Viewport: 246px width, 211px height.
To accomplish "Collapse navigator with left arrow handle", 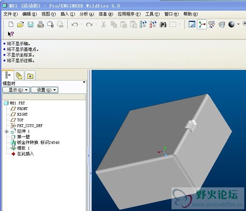I will coord(89,156).
